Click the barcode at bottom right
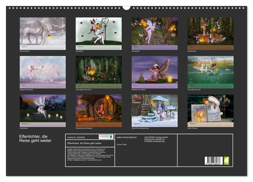 click(x=214, y=160)
